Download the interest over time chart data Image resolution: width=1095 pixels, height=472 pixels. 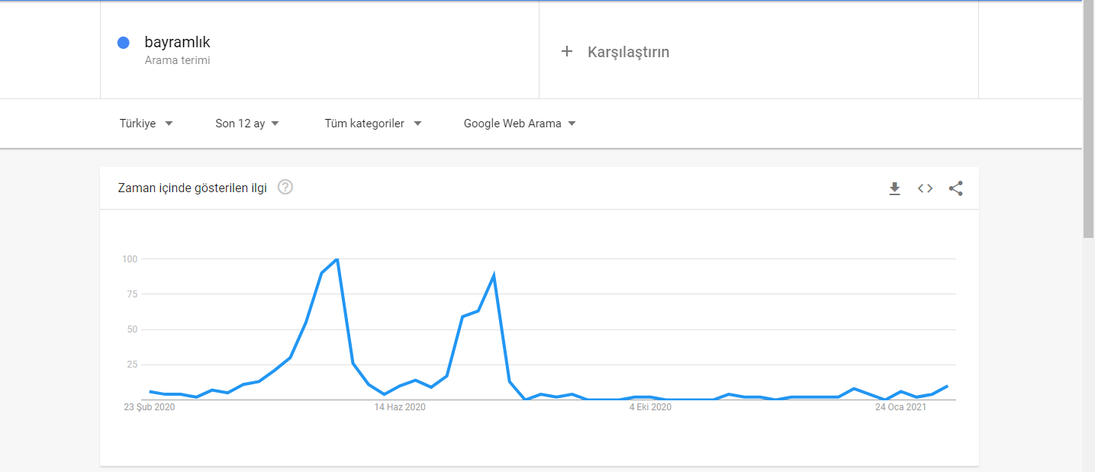pos(894,188)
